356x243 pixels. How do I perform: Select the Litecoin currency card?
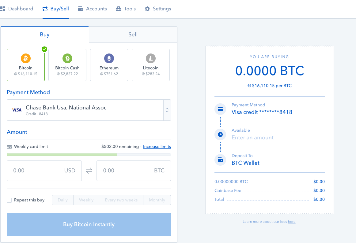pos(151,65)
